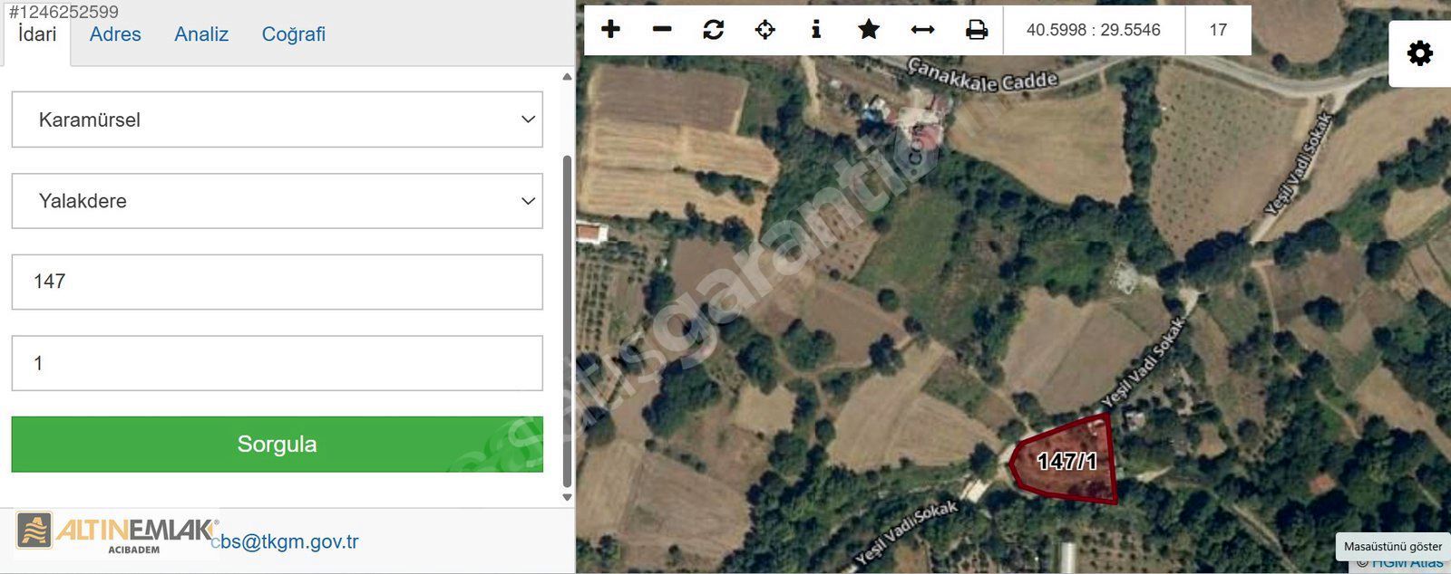The width and height of the screenshot is (1451, 574).
Task: Select the highlighted 147/1 parcel on map
Action: click(x=1066, y=462)
